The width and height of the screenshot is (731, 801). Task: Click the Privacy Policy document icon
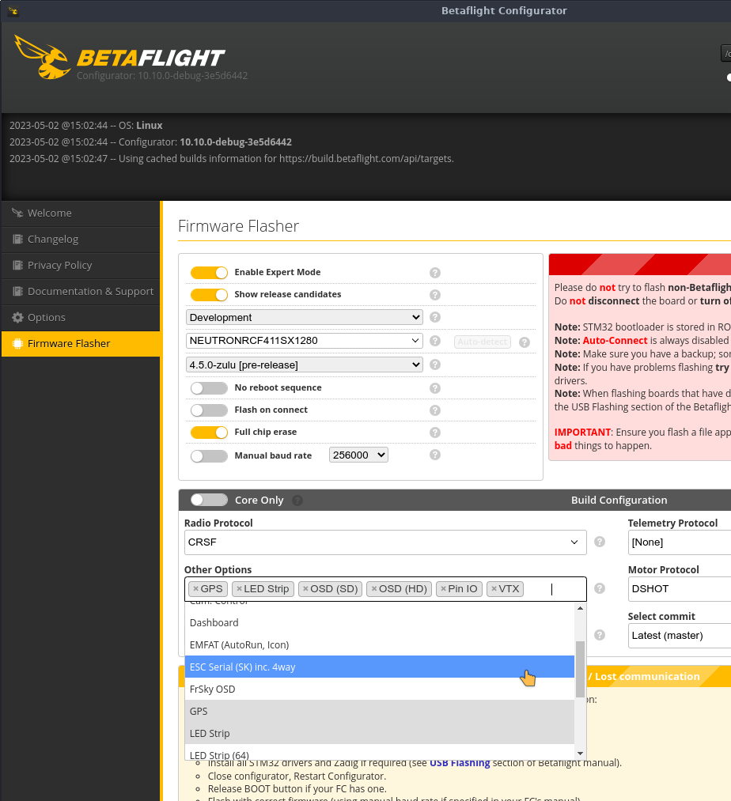click(17, 266)
